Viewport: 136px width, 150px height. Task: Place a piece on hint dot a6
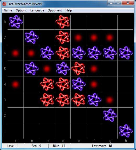tap(15, 53)
